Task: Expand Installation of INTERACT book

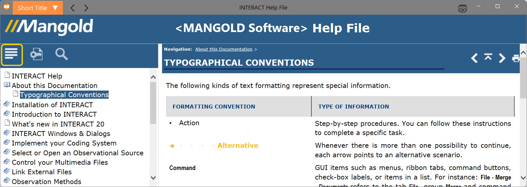Action: 7,104
